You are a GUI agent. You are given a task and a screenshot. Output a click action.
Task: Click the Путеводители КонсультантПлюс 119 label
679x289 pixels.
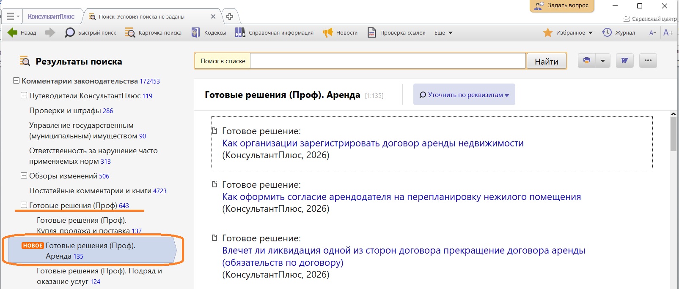(x=91, y=96)
